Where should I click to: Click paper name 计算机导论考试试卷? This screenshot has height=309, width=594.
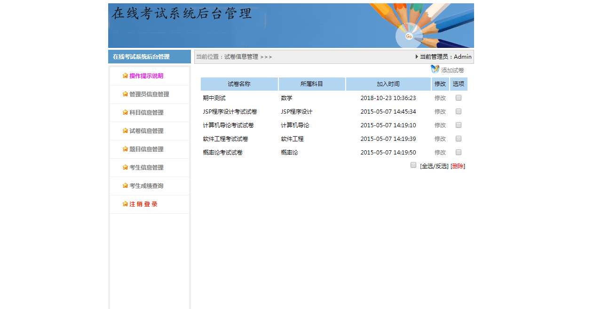228,125
